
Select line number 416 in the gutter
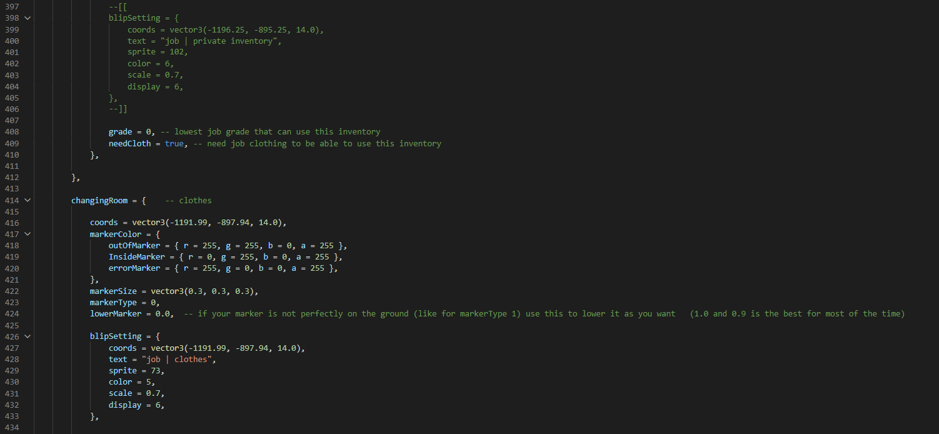(11, 223)
